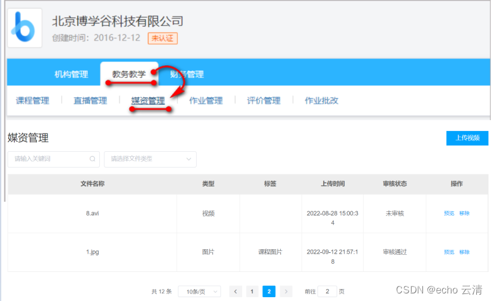Open 课程管理 submenu item
The image size is (492, 301).
tap(33, 101)
